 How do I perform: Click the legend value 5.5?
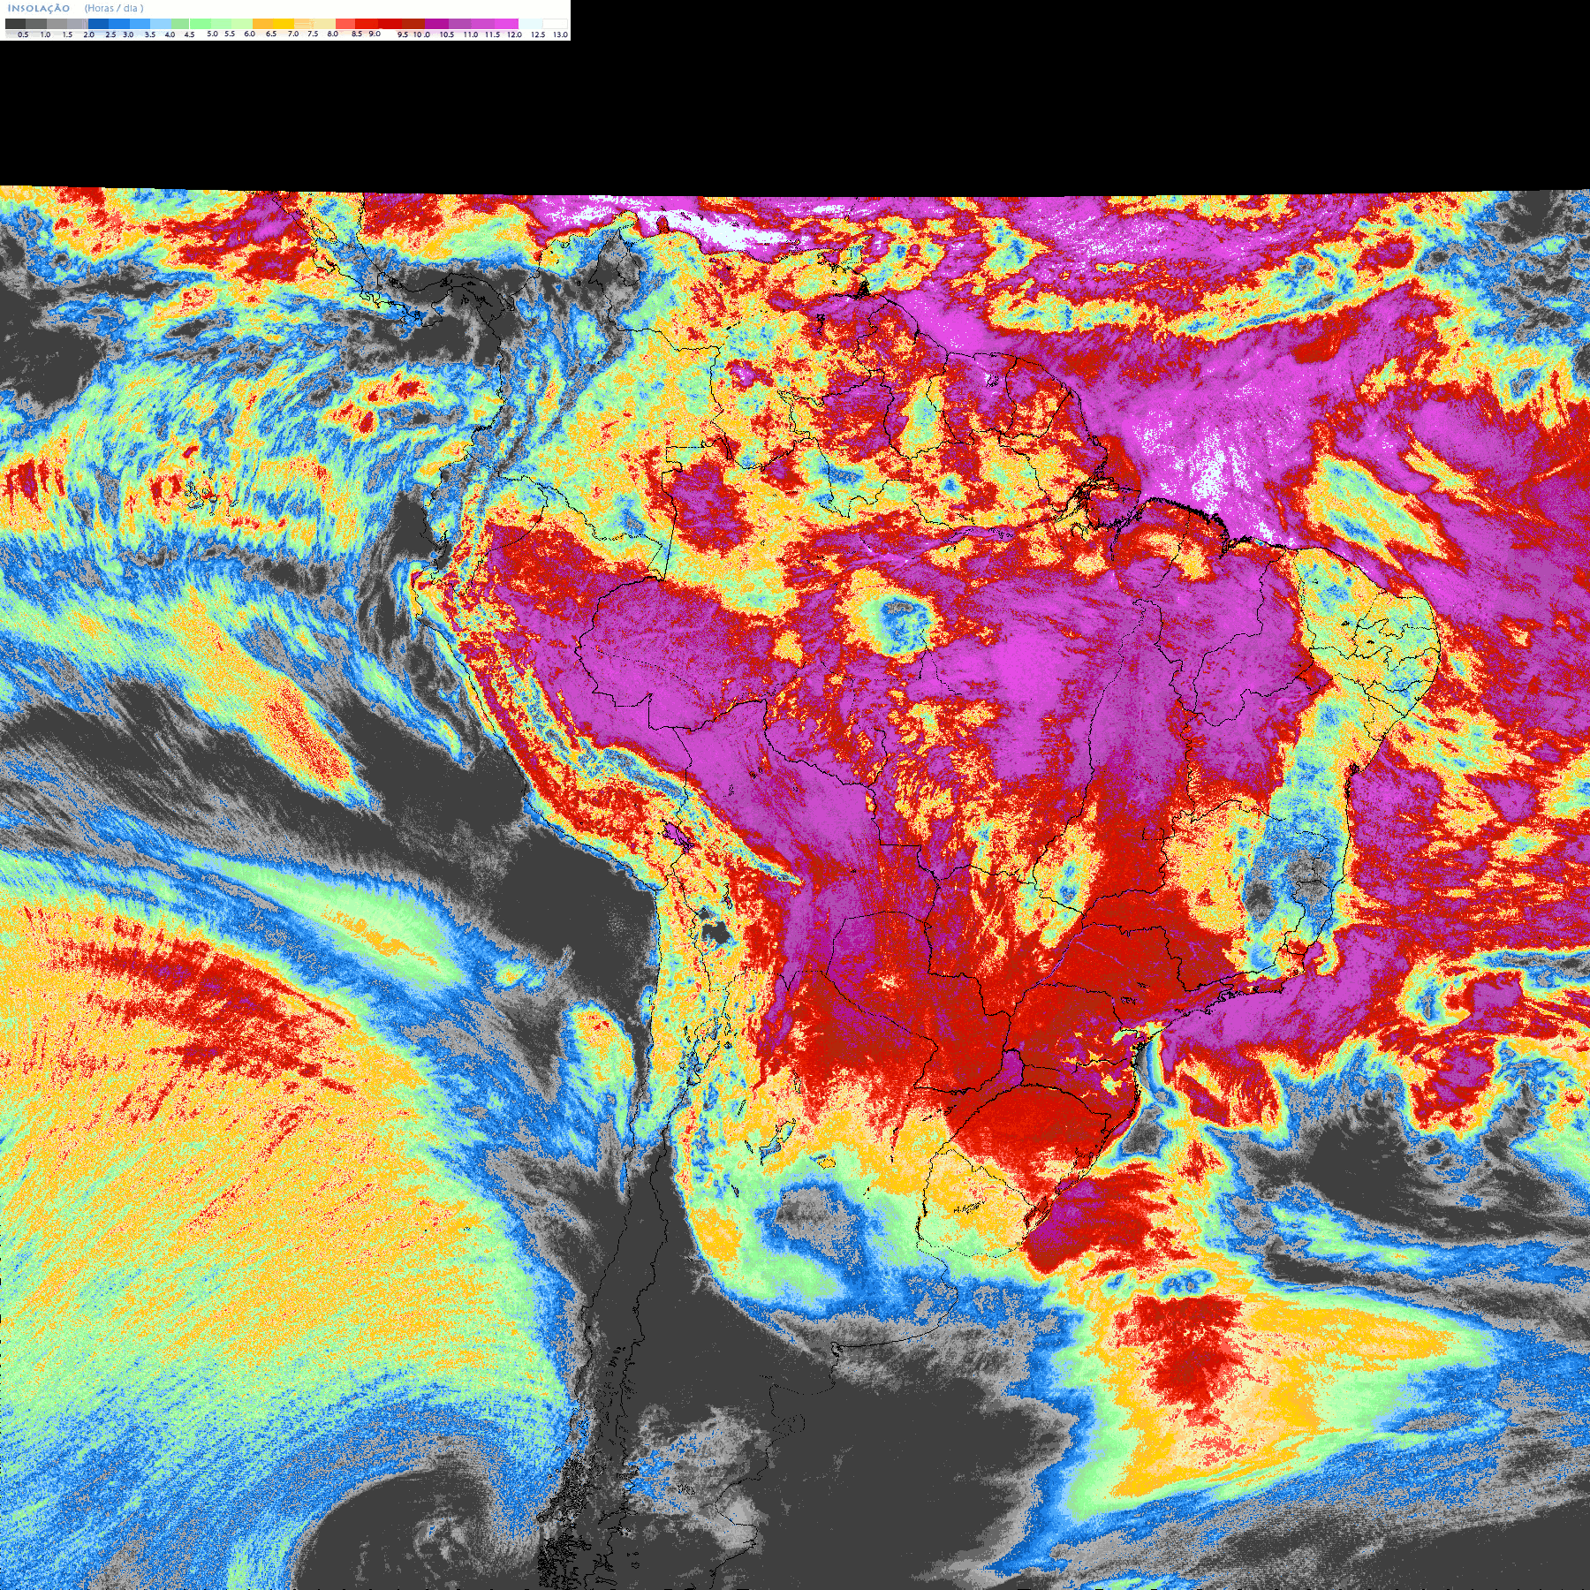point(230,34)
